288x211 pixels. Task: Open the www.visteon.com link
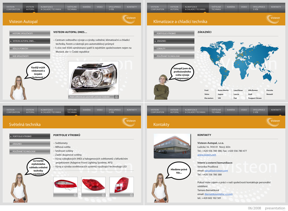click(x=207, y=155)
